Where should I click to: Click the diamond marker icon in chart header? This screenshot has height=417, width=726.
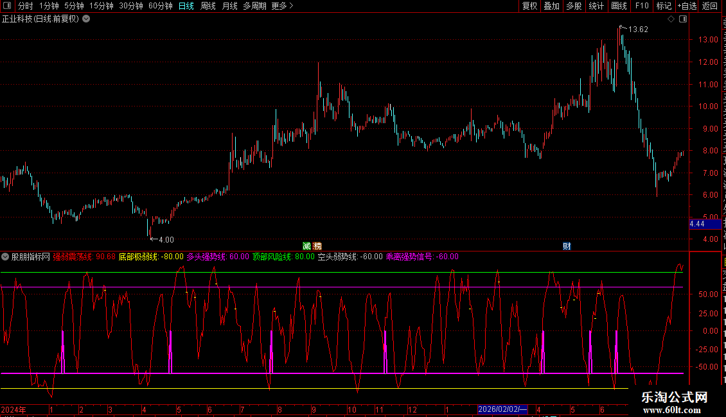[x=671, y=19]
